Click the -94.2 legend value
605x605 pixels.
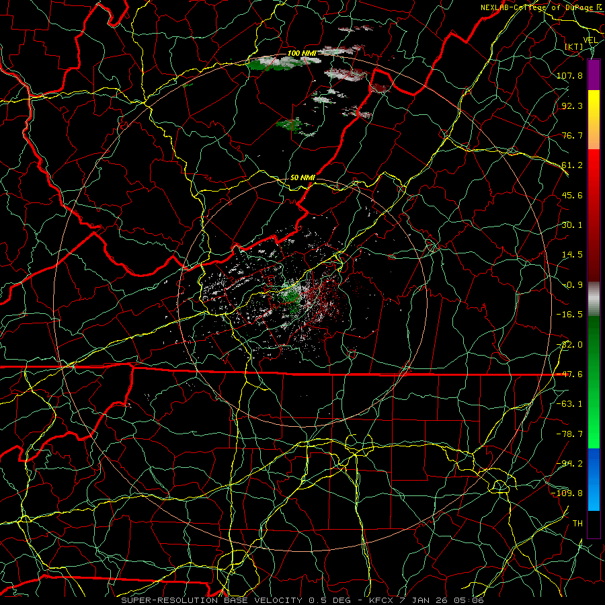pos(569,464)
